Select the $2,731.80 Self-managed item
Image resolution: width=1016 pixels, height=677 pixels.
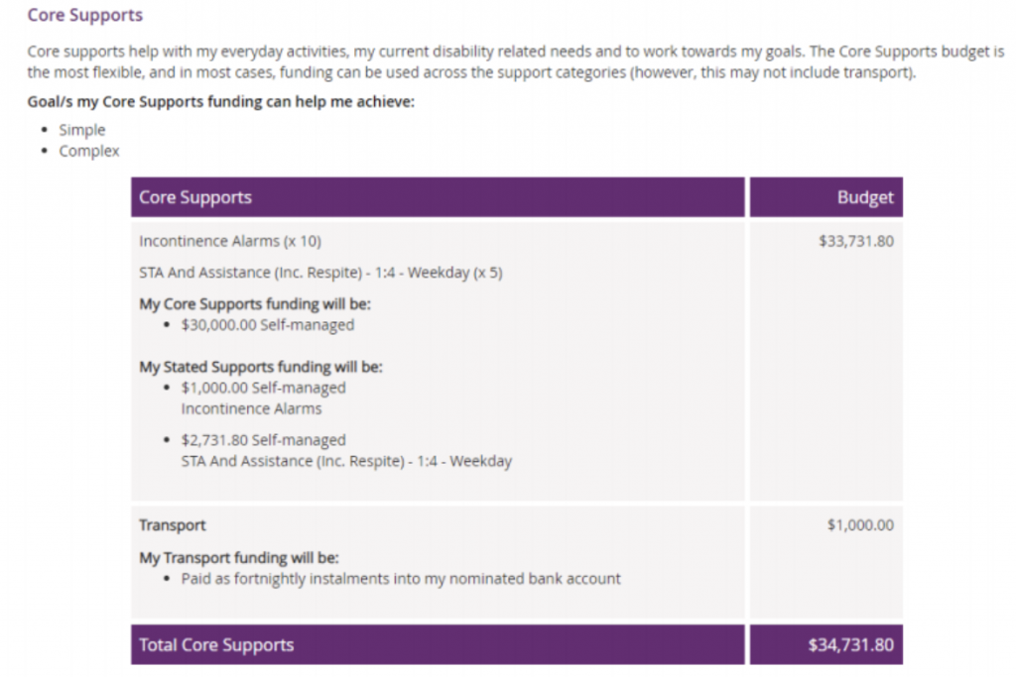(263, 440)
